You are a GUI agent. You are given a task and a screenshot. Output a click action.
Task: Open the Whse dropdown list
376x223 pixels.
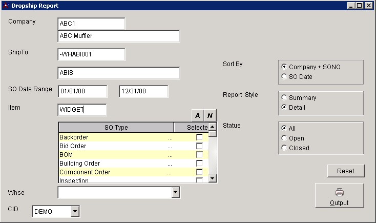[175, 192]
